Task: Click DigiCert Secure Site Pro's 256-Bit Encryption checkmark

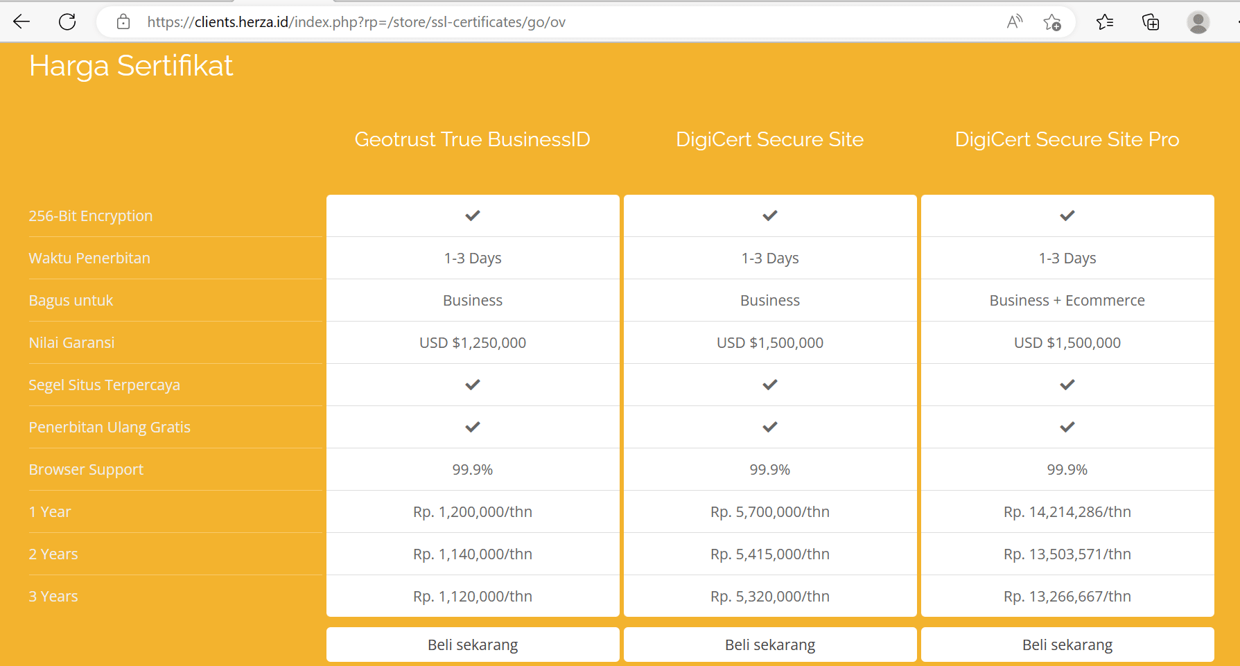Action: [1067, 216]
